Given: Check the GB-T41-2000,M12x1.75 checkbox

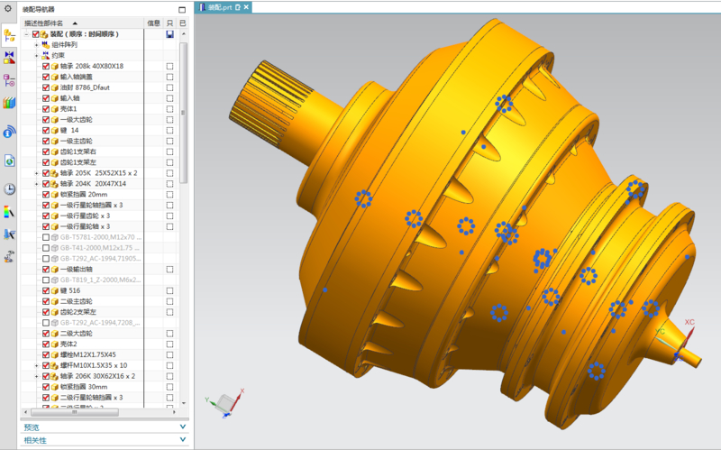Looking at the screenshot, I should pyautogui.click(x=46, y=248).
